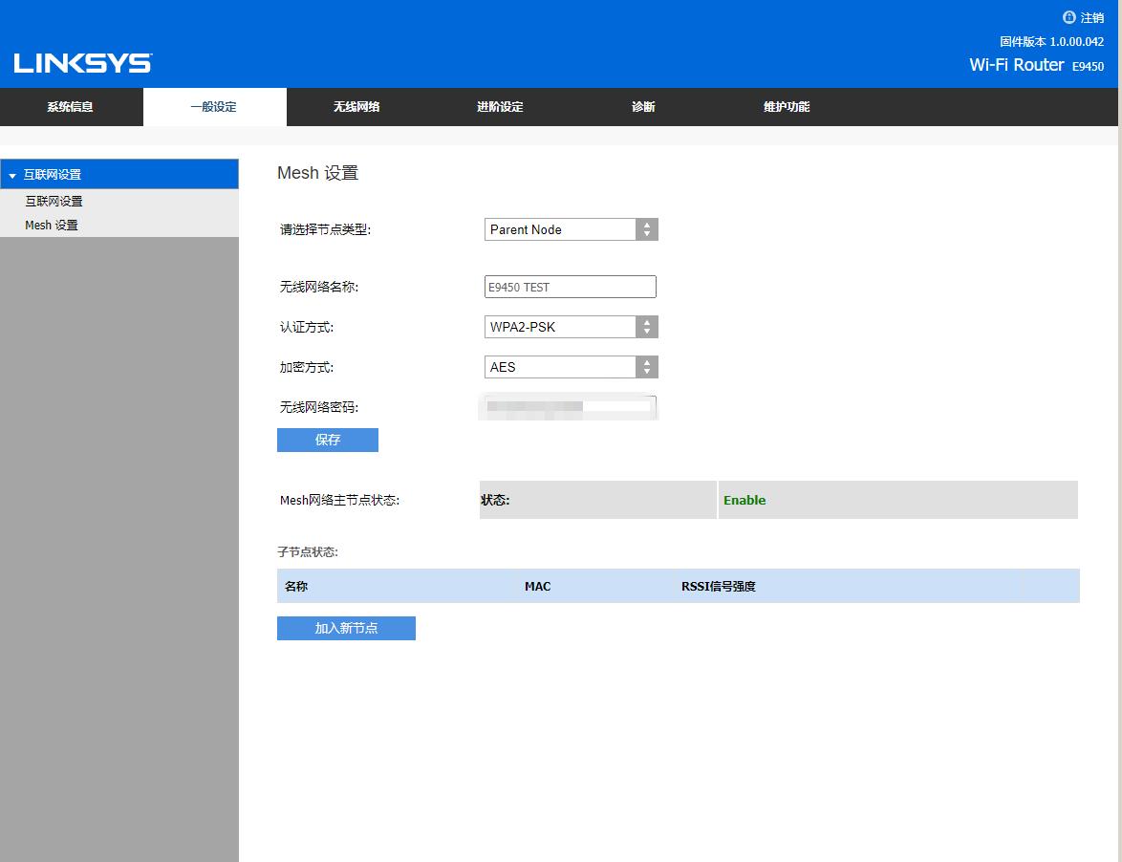Go to the 进阶设定 tab
The width and height of the screenshot is (1122, 862).
500,107
